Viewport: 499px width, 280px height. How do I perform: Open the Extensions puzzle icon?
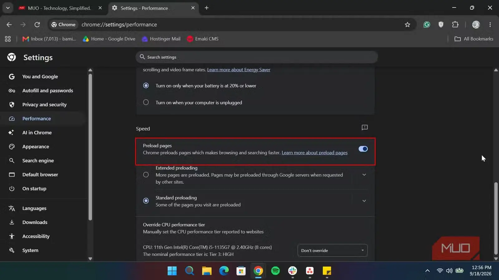pyautogui.click(x=455, y=25)
